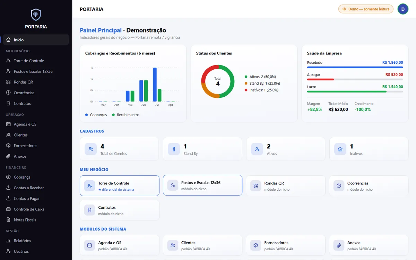Image resolution: width=416 pixels, height=260 pixels.
Task: Click the Jun Recebimentos green bar
Action: 146,91
